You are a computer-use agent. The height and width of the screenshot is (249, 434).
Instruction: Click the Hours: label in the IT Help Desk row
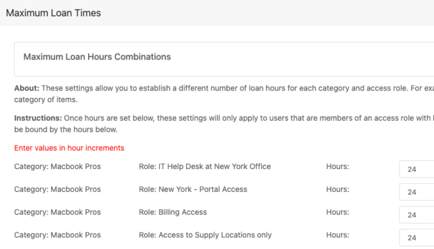point(338,167)
